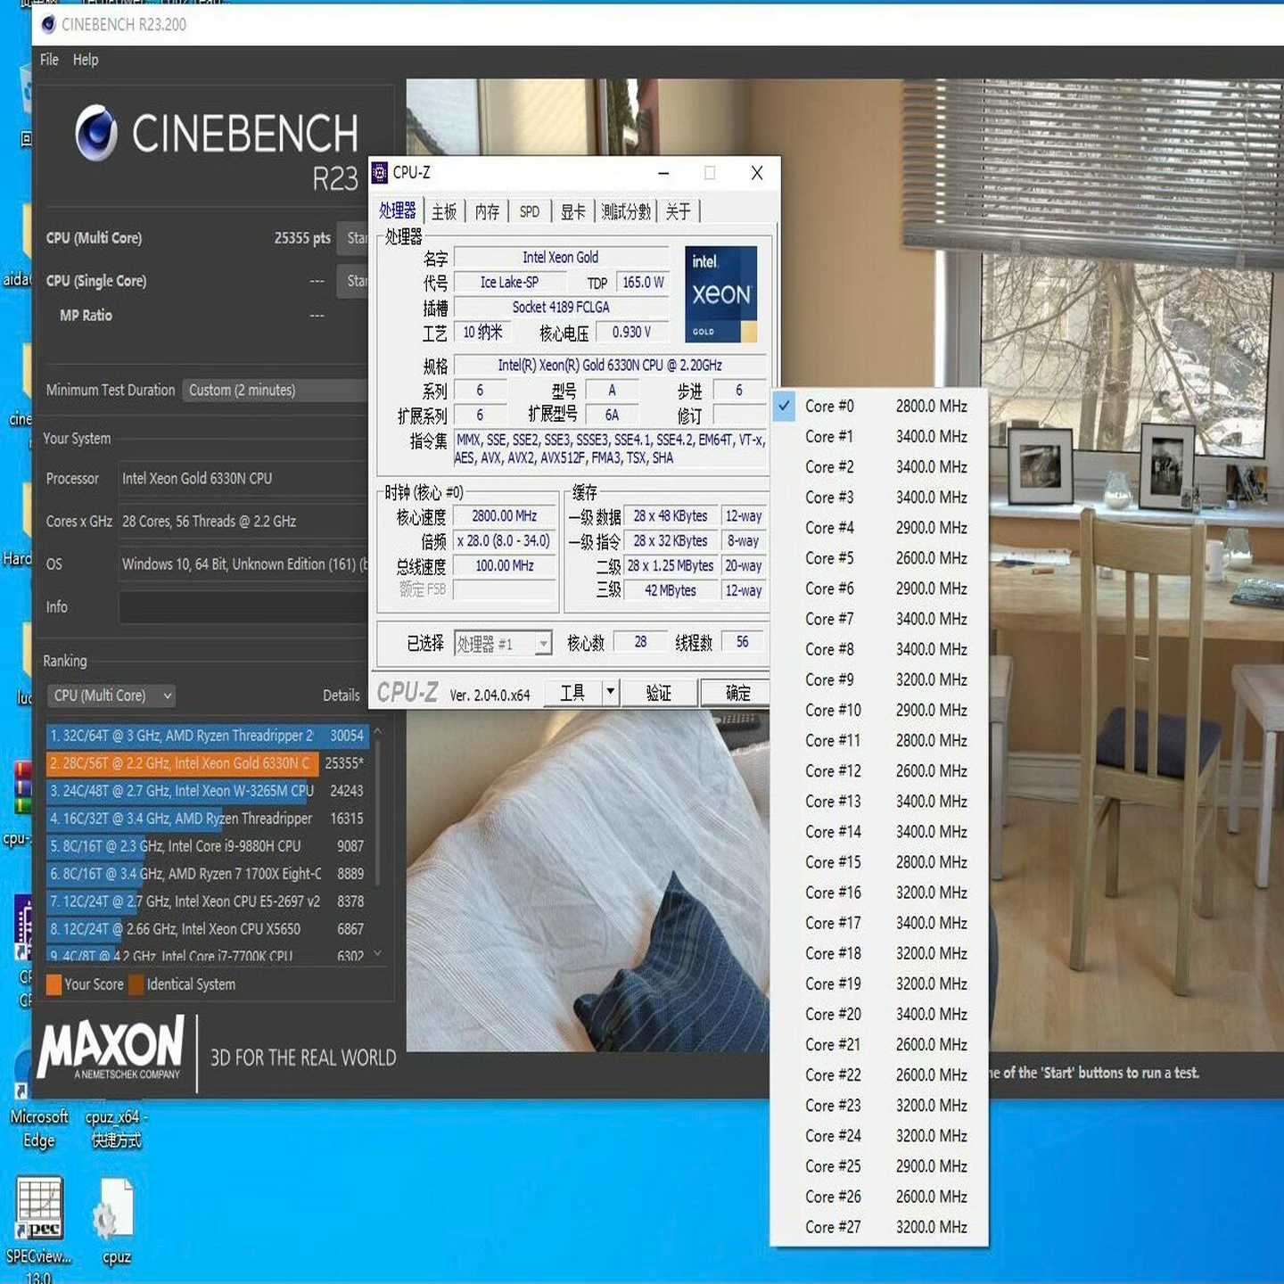1284x1284 pixels.
Task: Click Details in the Ranking panel
Action: pyautogui.click(x=342, y=695)
